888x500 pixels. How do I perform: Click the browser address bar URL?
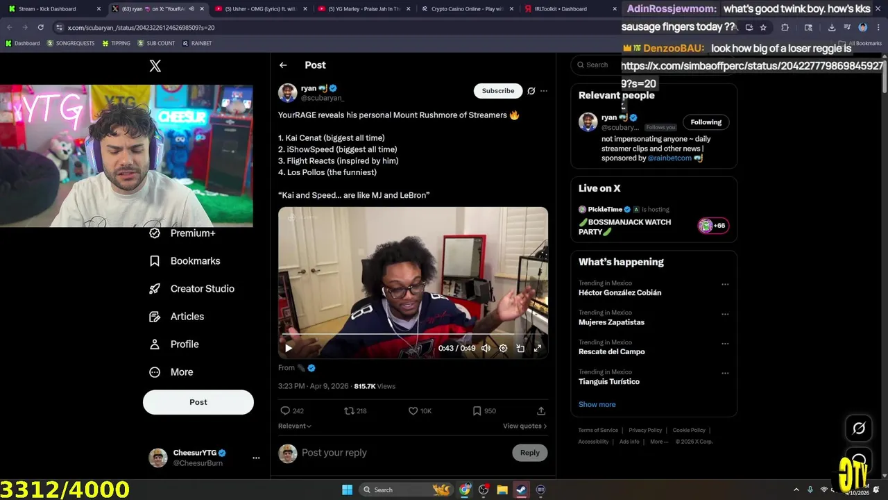tap(141, 27)
